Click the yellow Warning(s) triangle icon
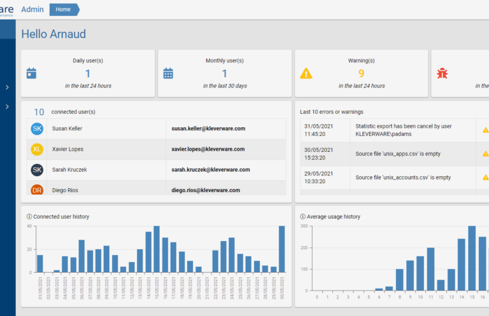 click(306, 74)
